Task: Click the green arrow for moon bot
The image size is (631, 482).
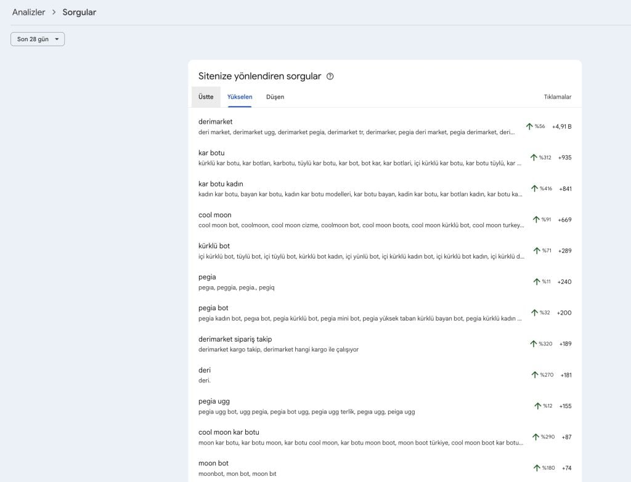Action: coord(536,468)
